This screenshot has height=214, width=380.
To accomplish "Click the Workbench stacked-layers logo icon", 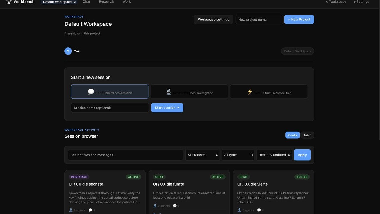I will (9, 2).
